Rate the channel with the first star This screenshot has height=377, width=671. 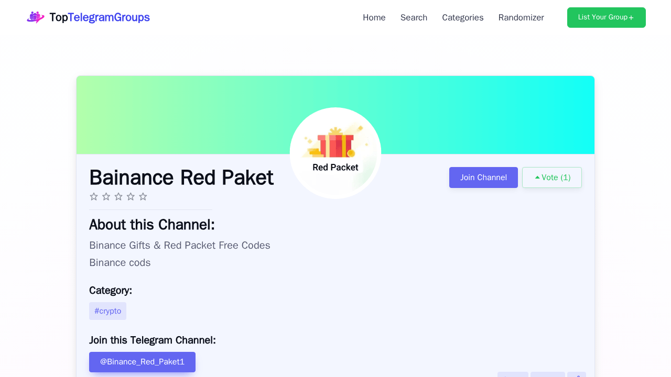coord(94,196)
